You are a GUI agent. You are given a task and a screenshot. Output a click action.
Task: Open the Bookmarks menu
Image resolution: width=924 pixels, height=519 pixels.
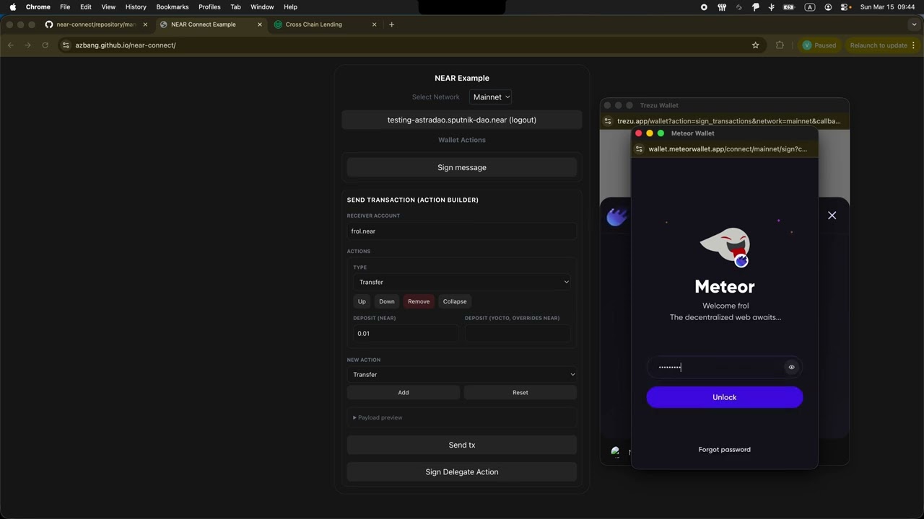[173, 6]
